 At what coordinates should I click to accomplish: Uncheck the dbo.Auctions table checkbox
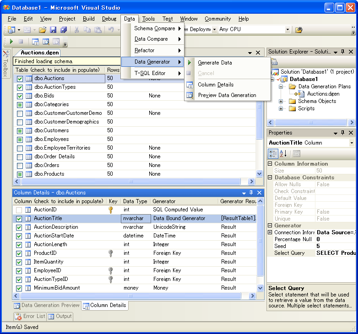click(20, 79)
